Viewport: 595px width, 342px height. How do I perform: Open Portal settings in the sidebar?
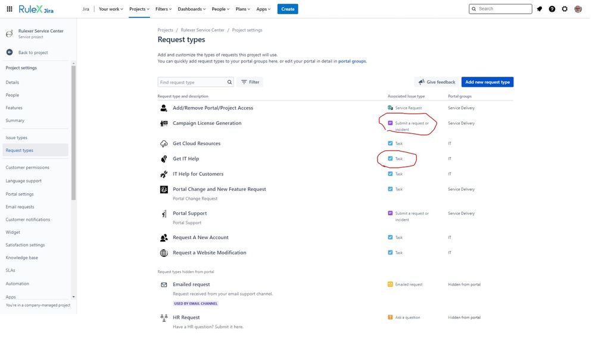point(20,194)
